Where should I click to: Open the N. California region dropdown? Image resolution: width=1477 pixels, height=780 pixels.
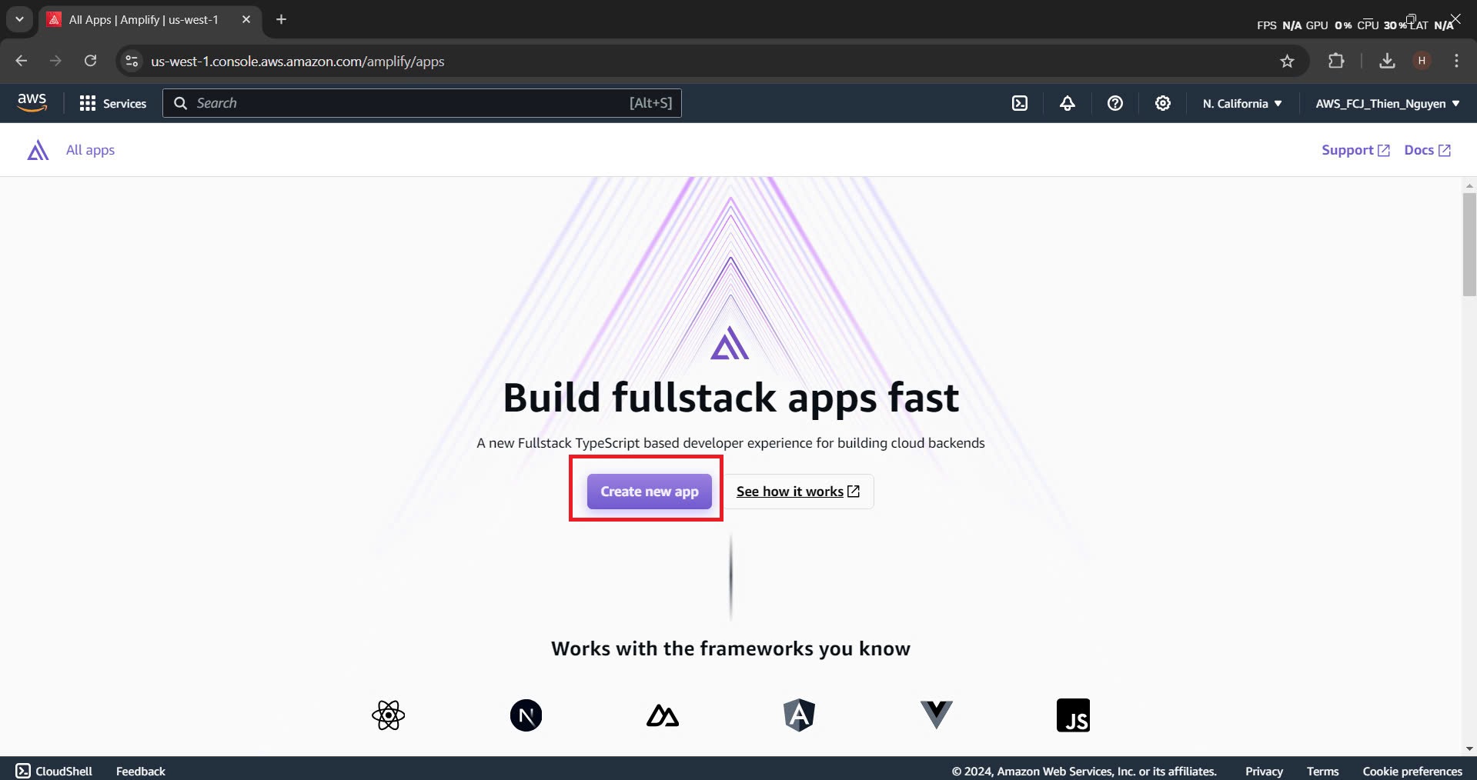[1241, 102]
